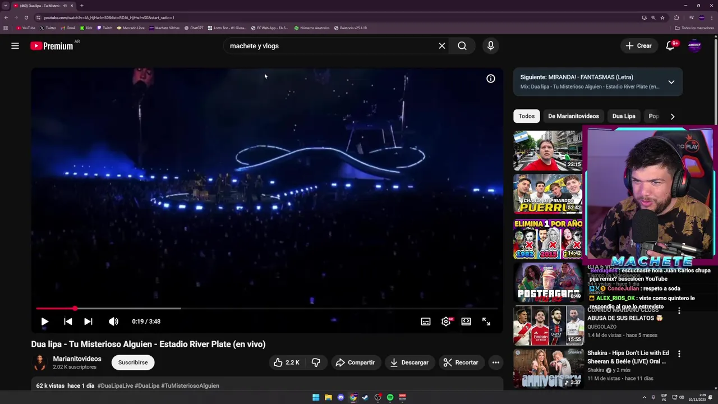Open the Postergar video thumbnail
The width and height of the screenshot is (718, 404).
point(548,283)
